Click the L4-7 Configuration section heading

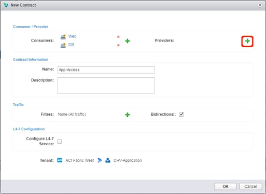(29, 129)
